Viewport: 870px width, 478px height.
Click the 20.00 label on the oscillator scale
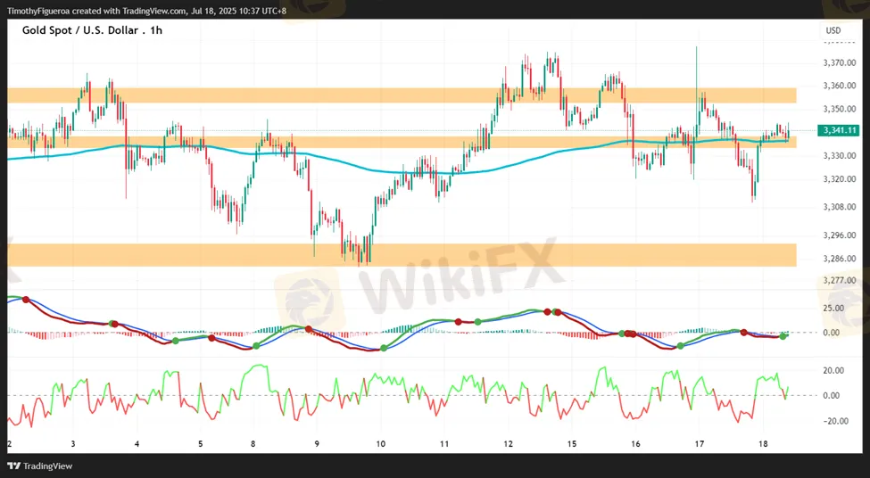point(834,370)
